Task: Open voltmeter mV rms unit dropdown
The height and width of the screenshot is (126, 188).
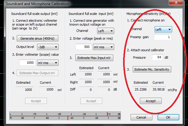Action: 48,63
